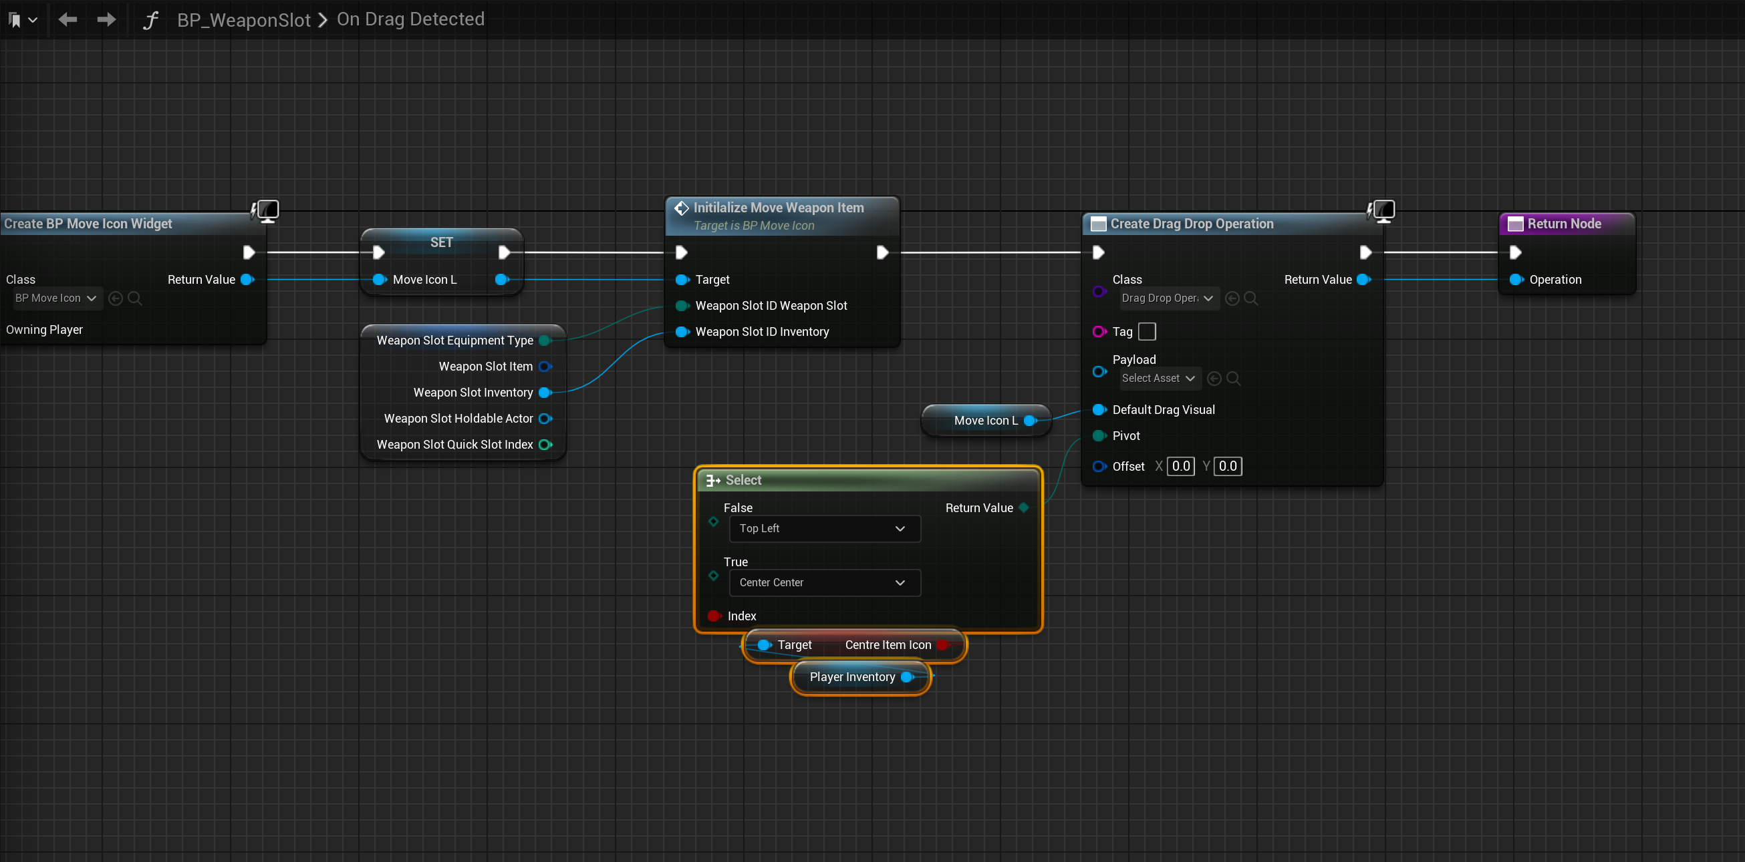Select the Player Inventory variable node

tap(851, 676)
